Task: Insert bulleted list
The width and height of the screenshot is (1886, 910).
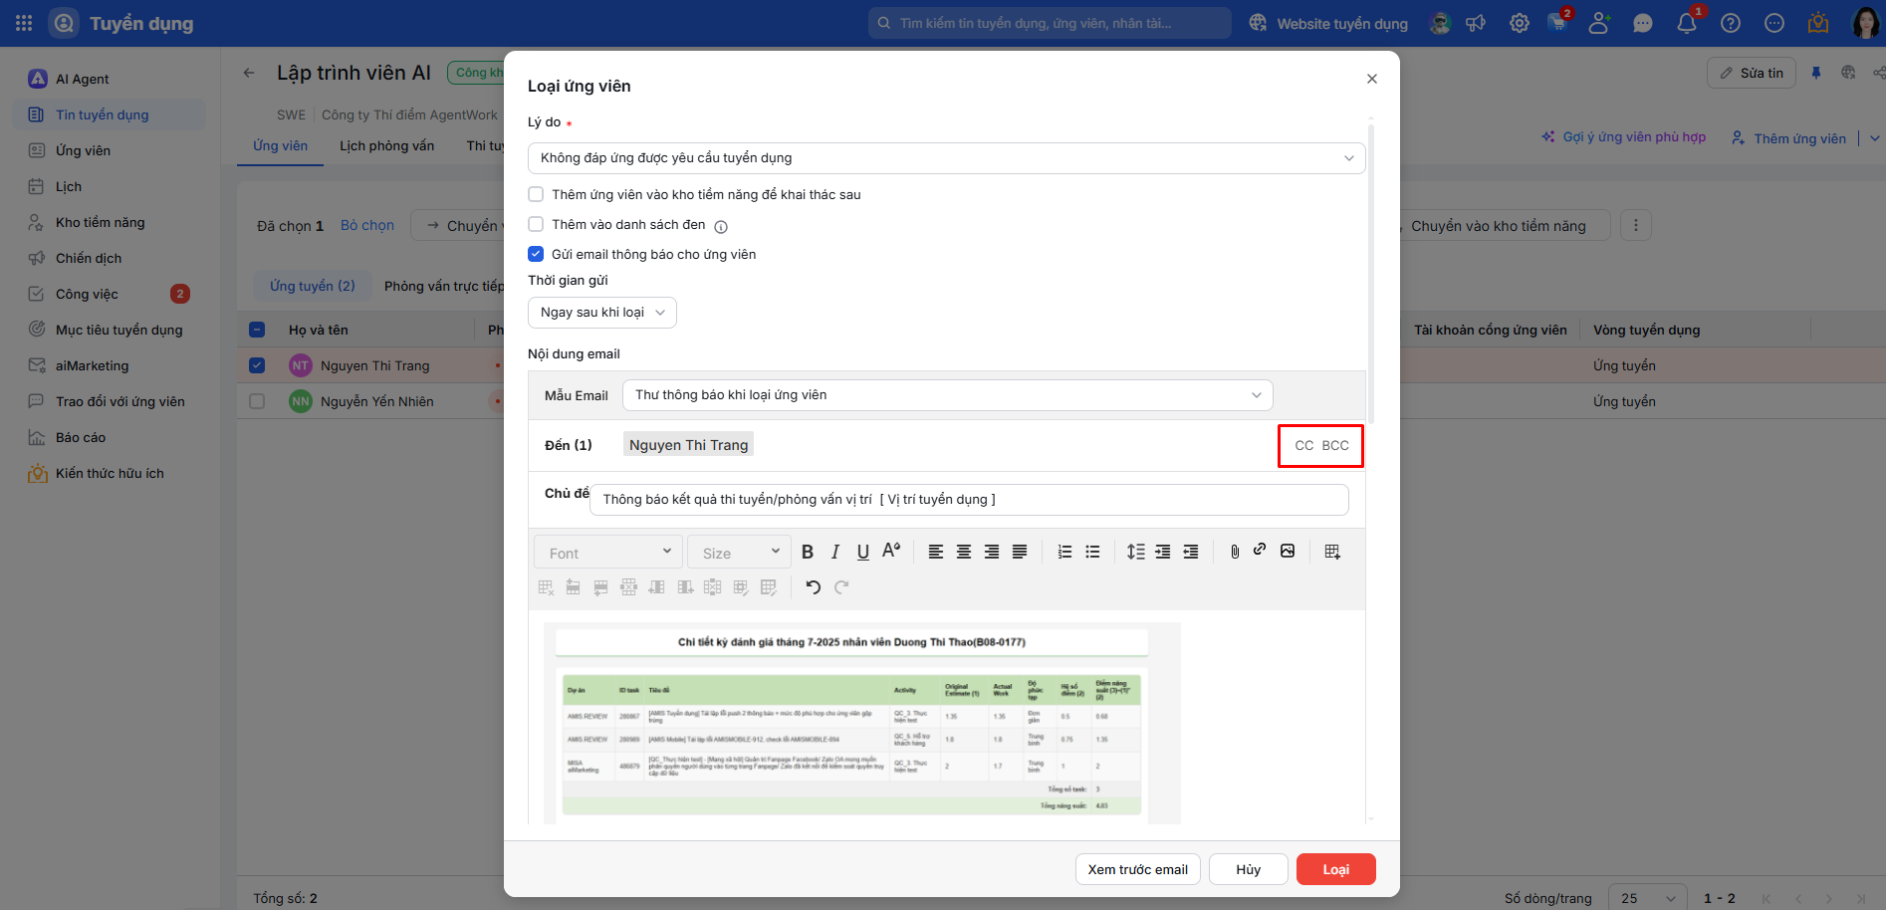Action: pyautogui.click(x=1092, y=552)
